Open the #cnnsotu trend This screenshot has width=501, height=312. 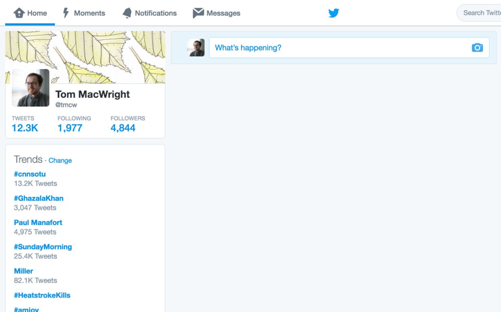[30, 174]
